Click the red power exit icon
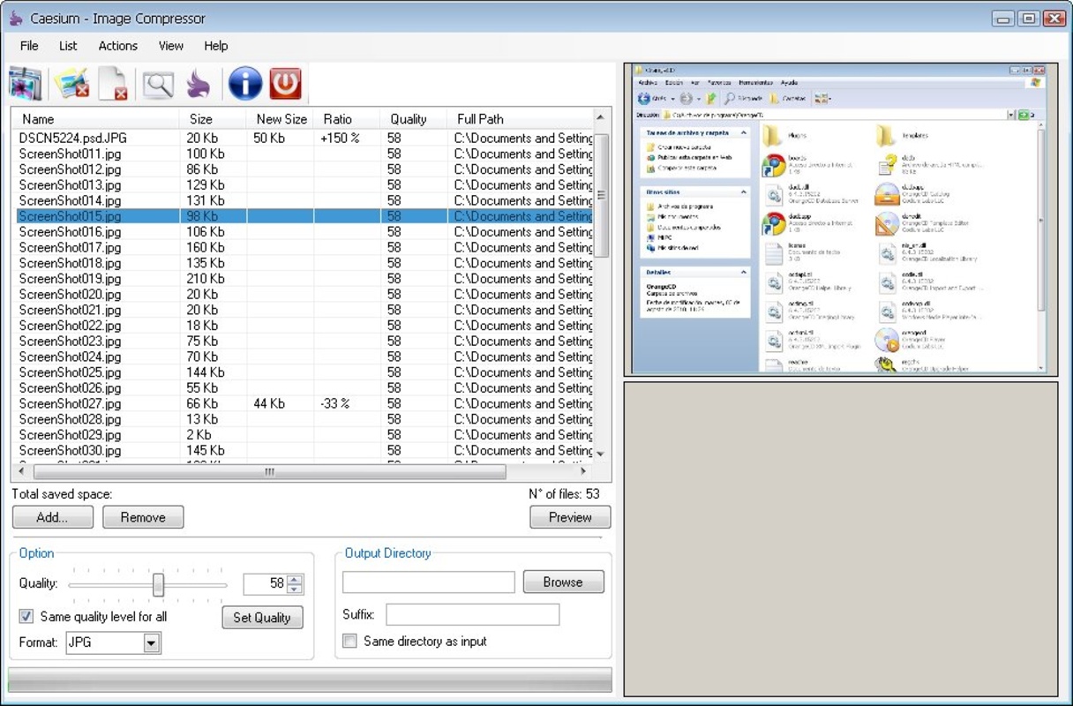 click(285, 84)
